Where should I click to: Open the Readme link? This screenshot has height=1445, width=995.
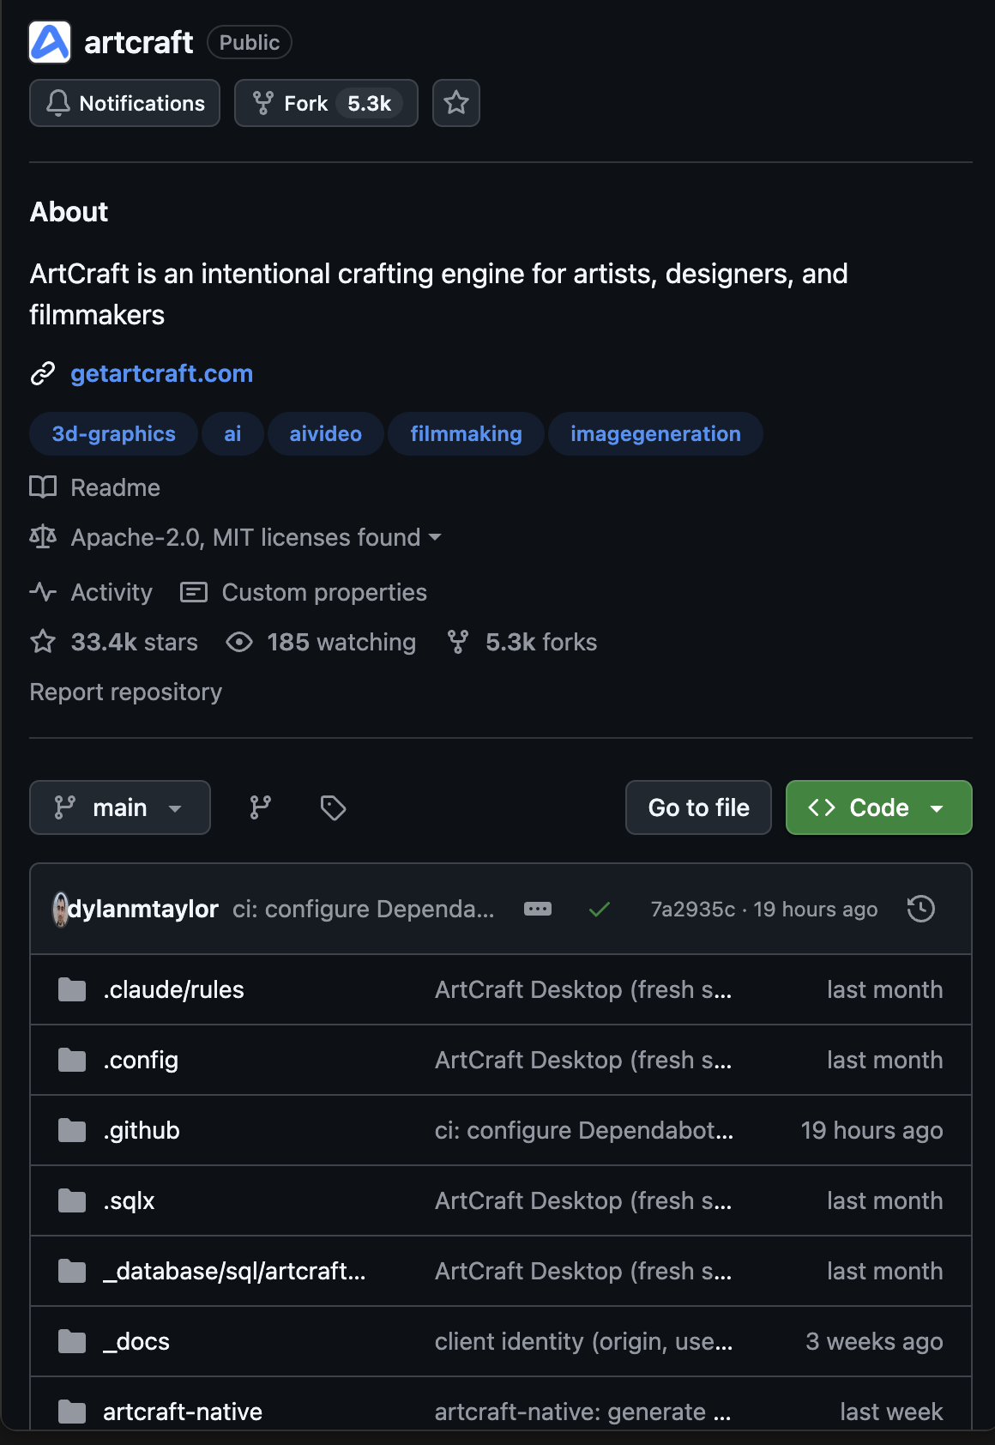[x=95, y=487]
